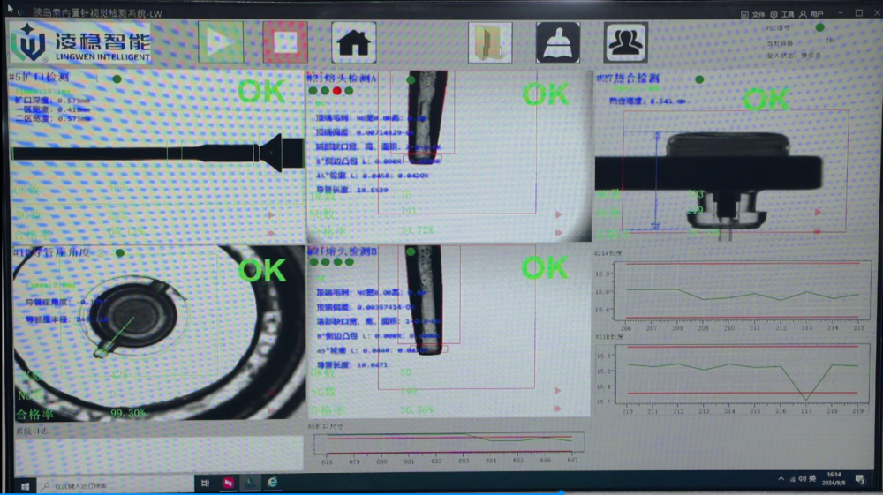The image size is (883, 495).
Task: Open Internet Explorer from the taskbar
Action: click(272, 483)
